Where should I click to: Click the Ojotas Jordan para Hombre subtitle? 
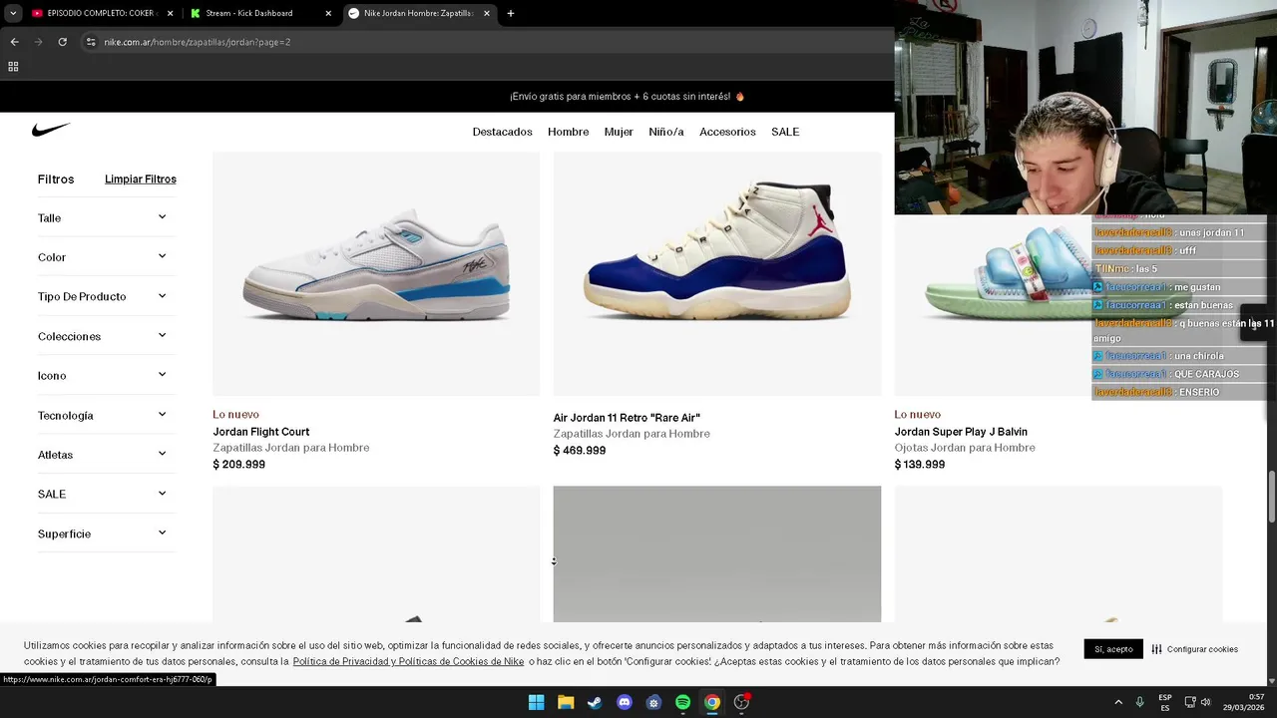[x=965, y=448]
